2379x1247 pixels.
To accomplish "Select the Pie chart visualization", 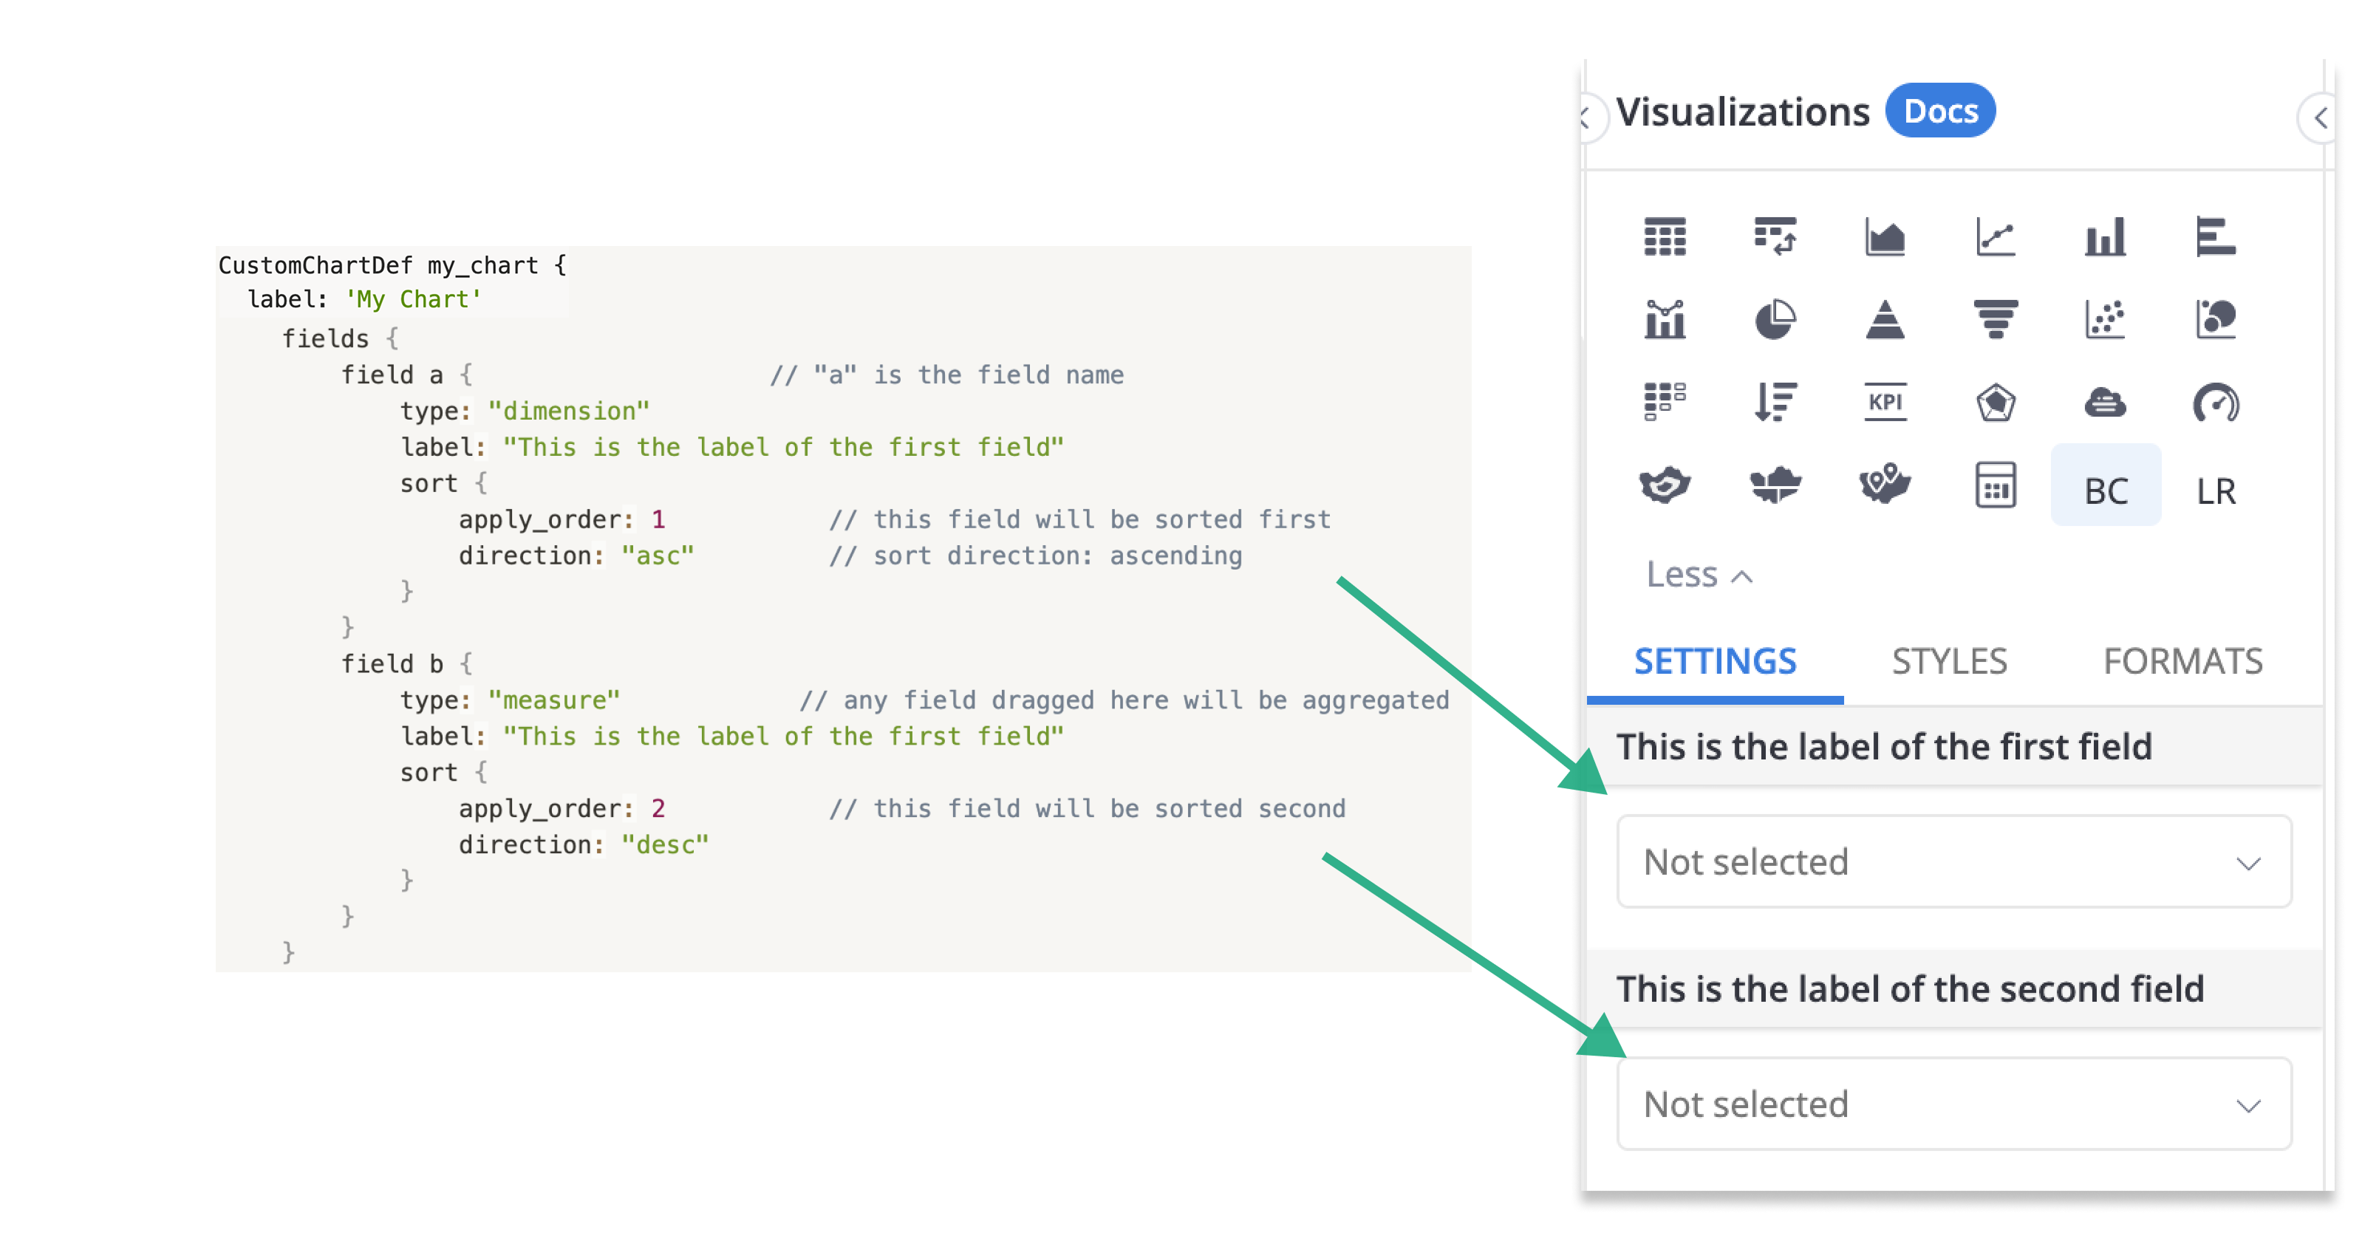I will pos(1774,320).
